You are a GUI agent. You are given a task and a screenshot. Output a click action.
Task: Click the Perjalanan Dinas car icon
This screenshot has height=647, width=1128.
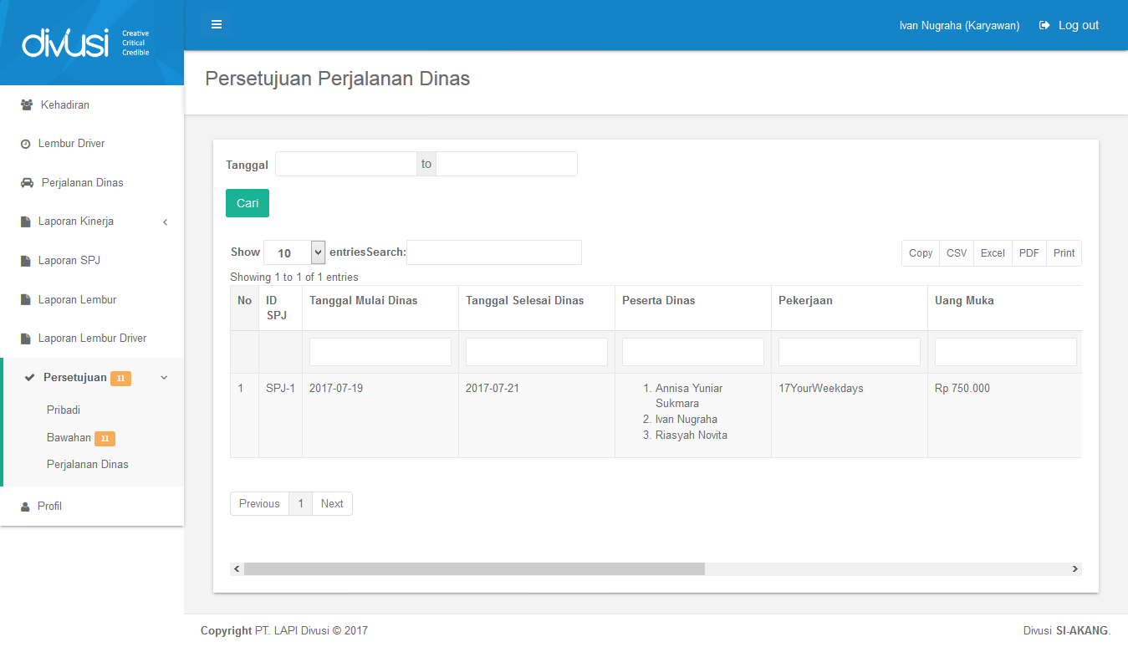tap(27, 183)
